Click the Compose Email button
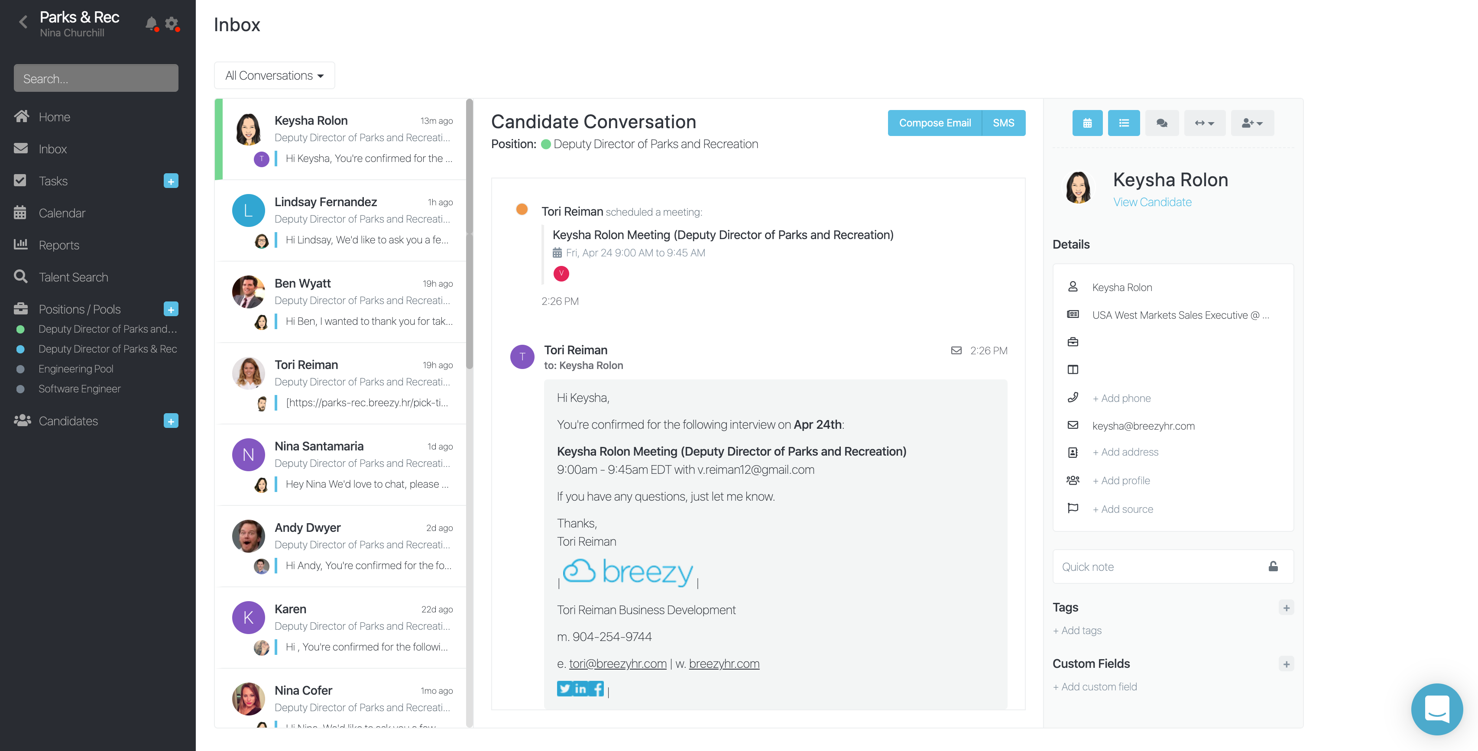1478x751 pixels. point(934,123)
